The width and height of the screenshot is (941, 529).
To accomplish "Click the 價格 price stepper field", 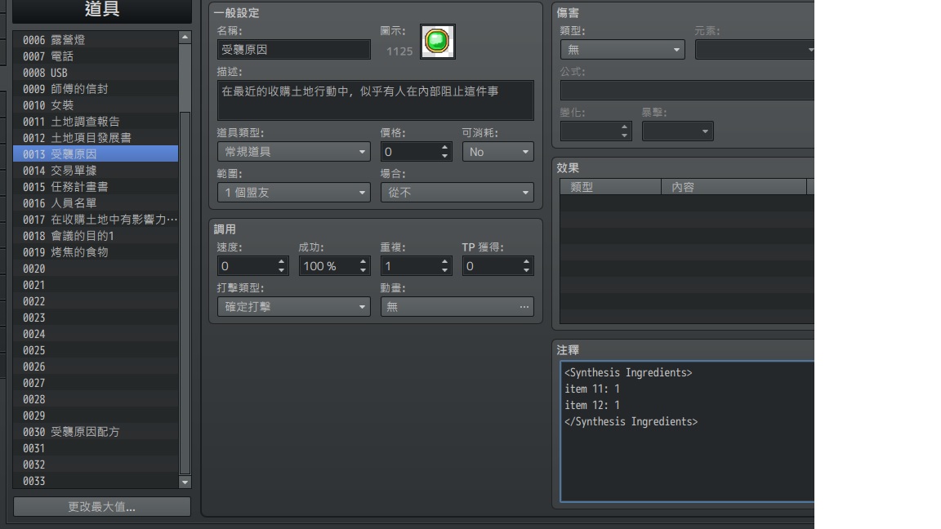I will coord(416,152).
